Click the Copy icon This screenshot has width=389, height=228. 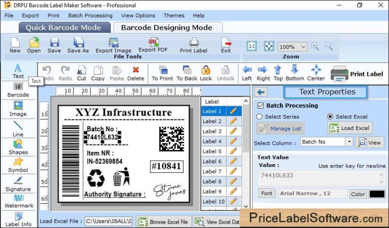(x=98, y=73)
